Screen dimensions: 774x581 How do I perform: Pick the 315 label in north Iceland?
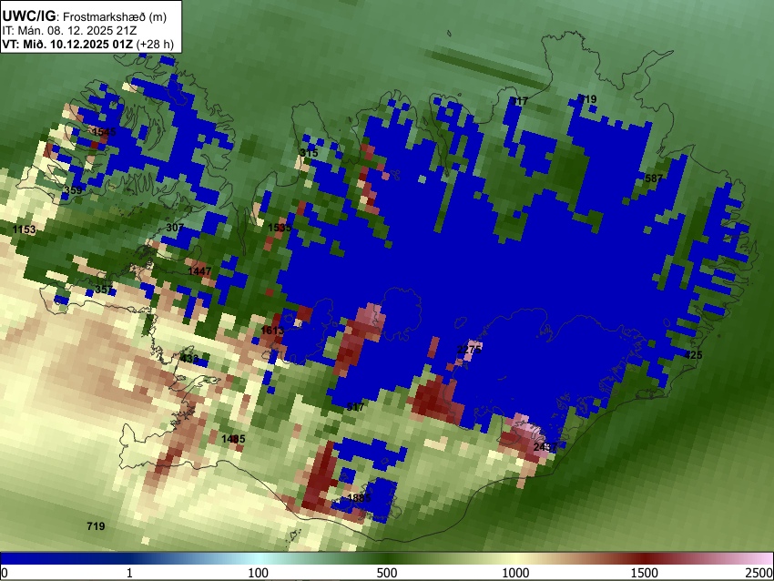[x=309, y=153]
